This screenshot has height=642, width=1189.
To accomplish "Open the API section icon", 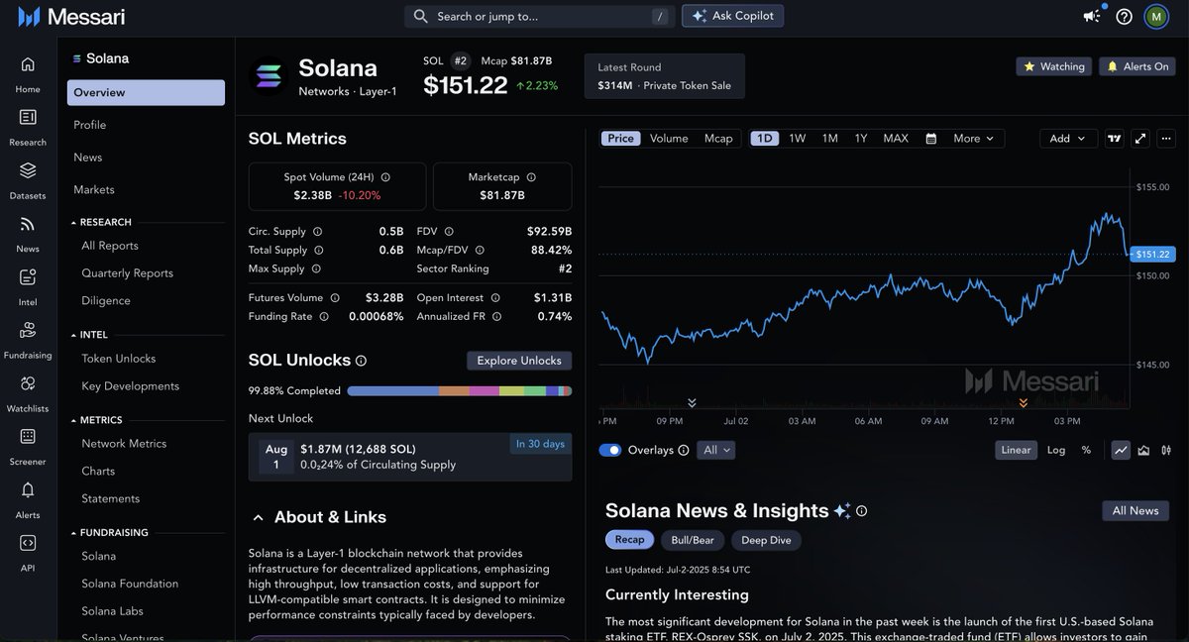I will coord(28,543).
